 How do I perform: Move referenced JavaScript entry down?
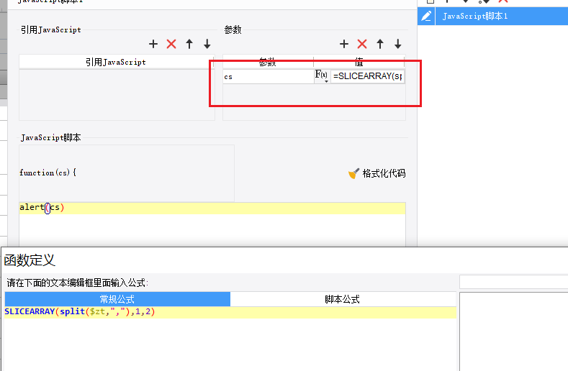click(207, 44)
